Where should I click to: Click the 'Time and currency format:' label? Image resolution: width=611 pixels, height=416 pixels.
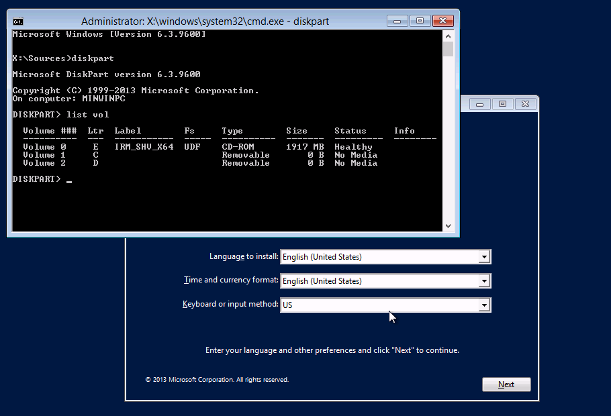click(231, 280)
